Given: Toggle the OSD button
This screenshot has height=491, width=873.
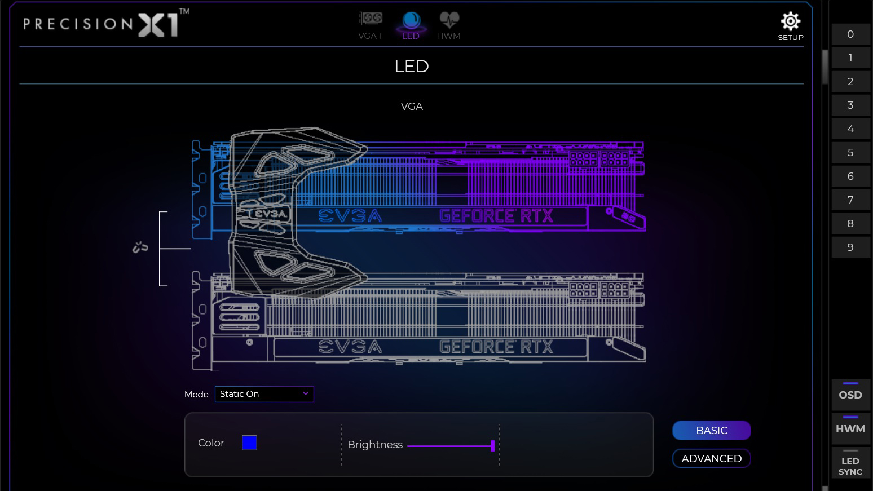Looking at the screenshot, I should [x=850, y=395].
